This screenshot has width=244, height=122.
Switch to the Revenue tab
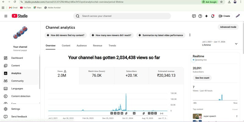98,46
